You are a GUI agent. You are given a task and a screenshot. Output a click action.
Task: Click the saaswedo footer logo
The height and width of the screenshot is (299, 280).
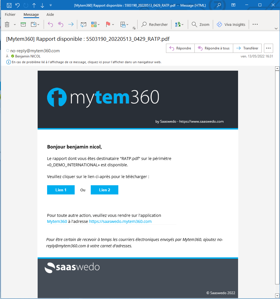72,267
